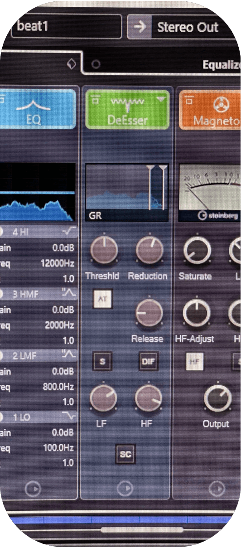The image size is (241, 548).
Task: Click the Magneto VU meter display
Action: click(210, 193)
